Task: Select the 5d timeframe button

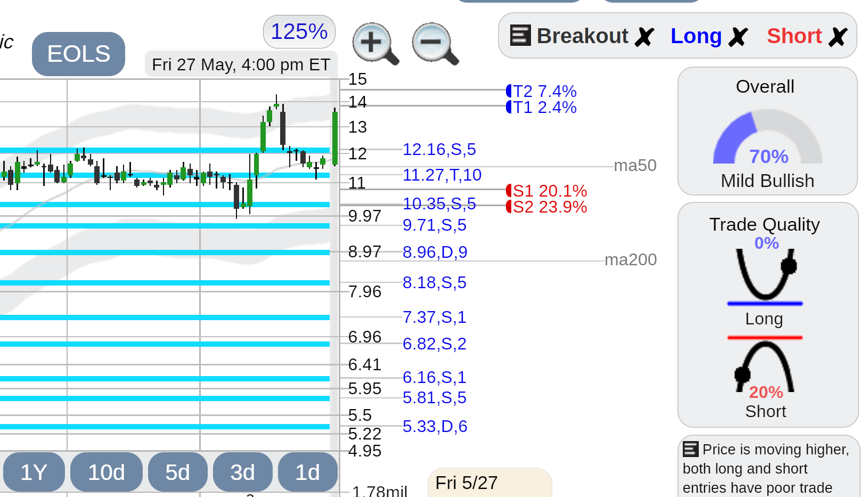Action: (x=178, y=472)
